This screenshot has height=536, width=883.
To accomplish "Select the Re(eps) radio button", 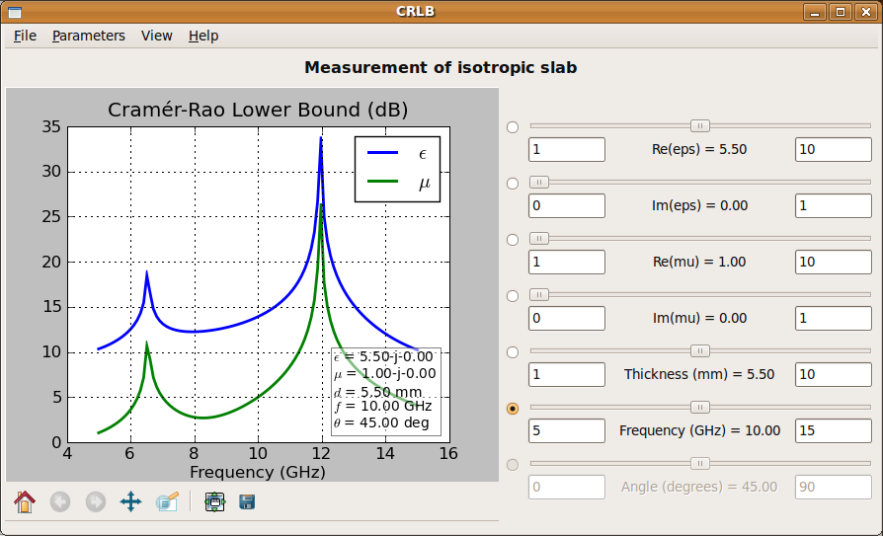I will click(512, 127).
